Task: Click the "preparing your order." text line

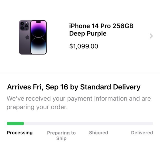Action: [x=37, y=107]
